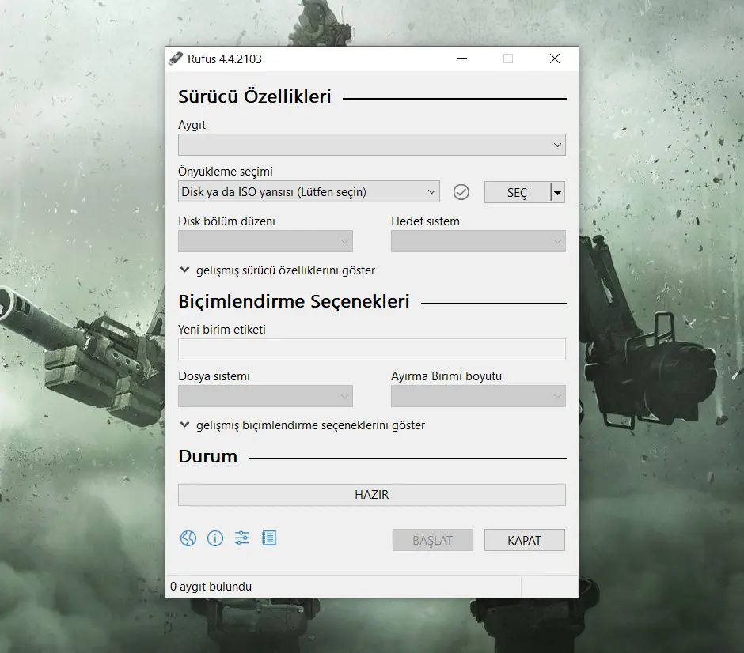This screenshot has height=653, width=744.
Task: Expand gelişmiş biçimlendirme seçeneklerini göster
Action: (x=302, y=425)
